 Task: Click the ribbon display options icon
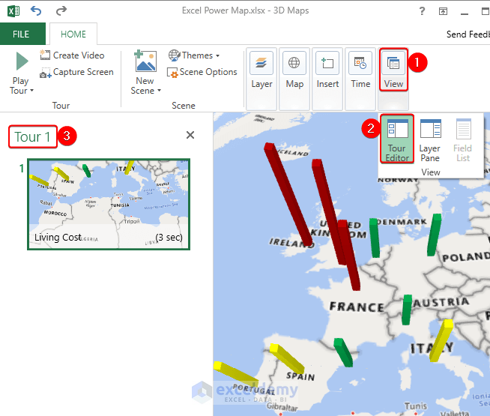443,11
